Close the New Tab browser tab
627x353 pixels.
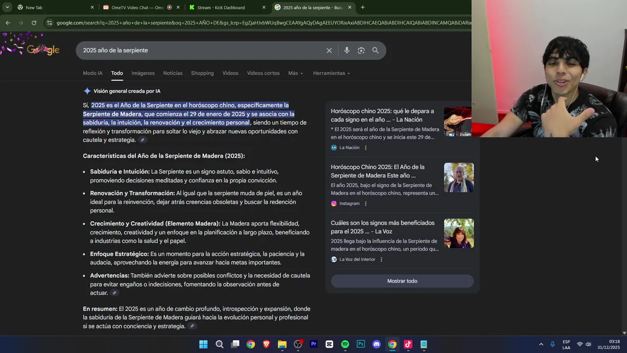92,7
